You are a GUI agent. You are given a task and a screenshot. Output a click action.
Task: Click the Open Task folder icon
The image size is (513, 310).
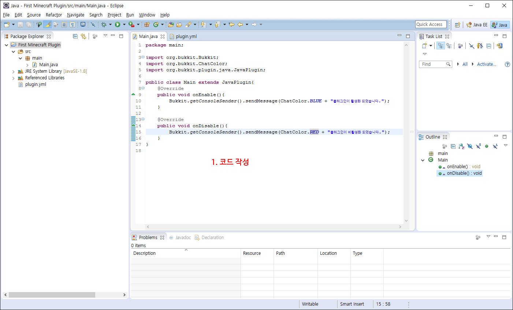179,24
